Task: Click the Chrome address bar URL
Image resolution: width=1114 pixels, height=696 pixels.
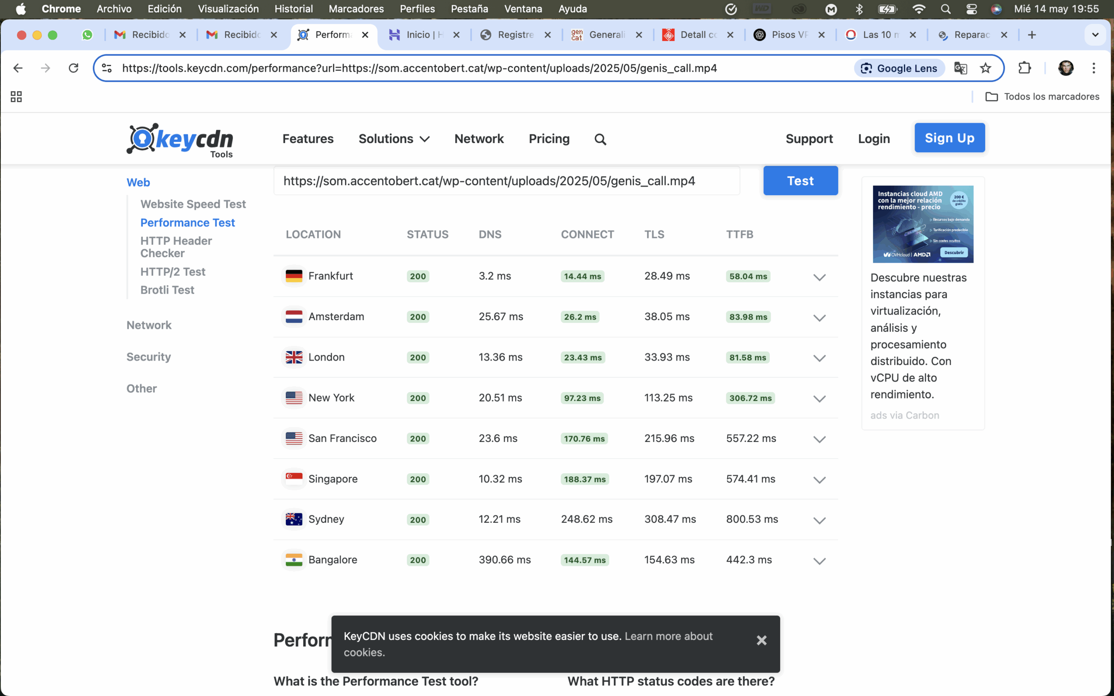Action: pos(419,68)
